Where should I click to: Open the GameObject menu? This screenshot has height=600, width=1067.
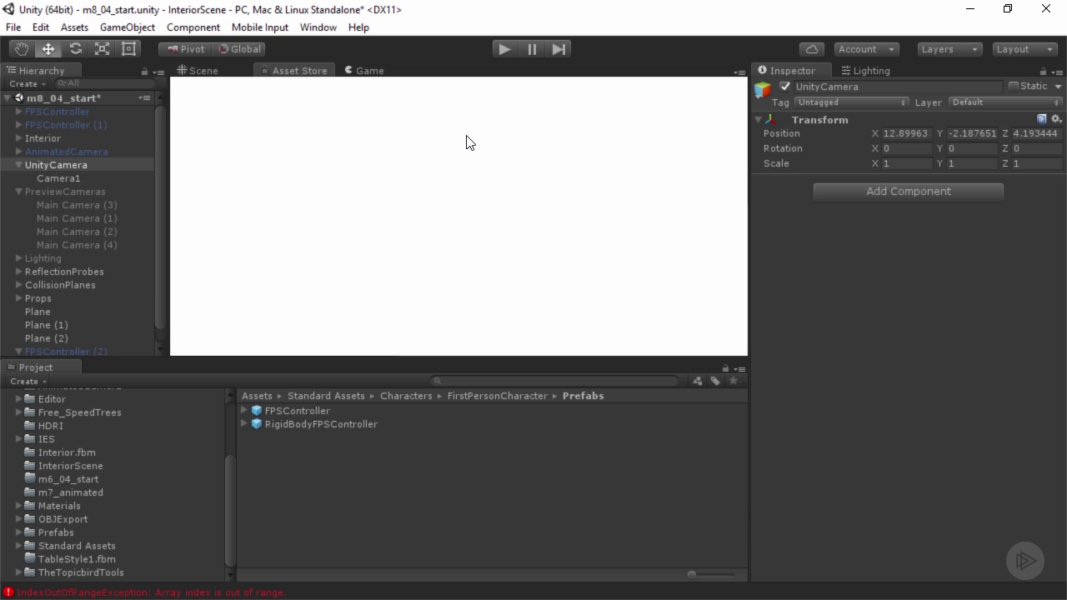pyautogui.click(x=128, y=27)
